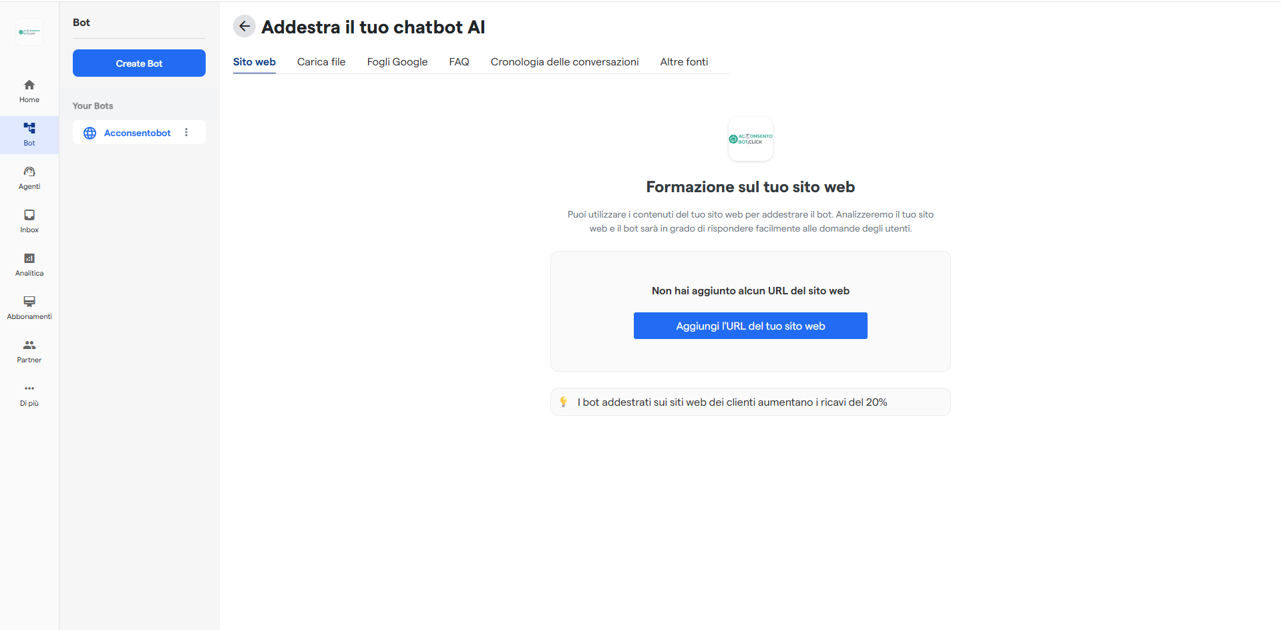Open the Home section from the sidebar
1281x630 pixels.
coord(29,90)
